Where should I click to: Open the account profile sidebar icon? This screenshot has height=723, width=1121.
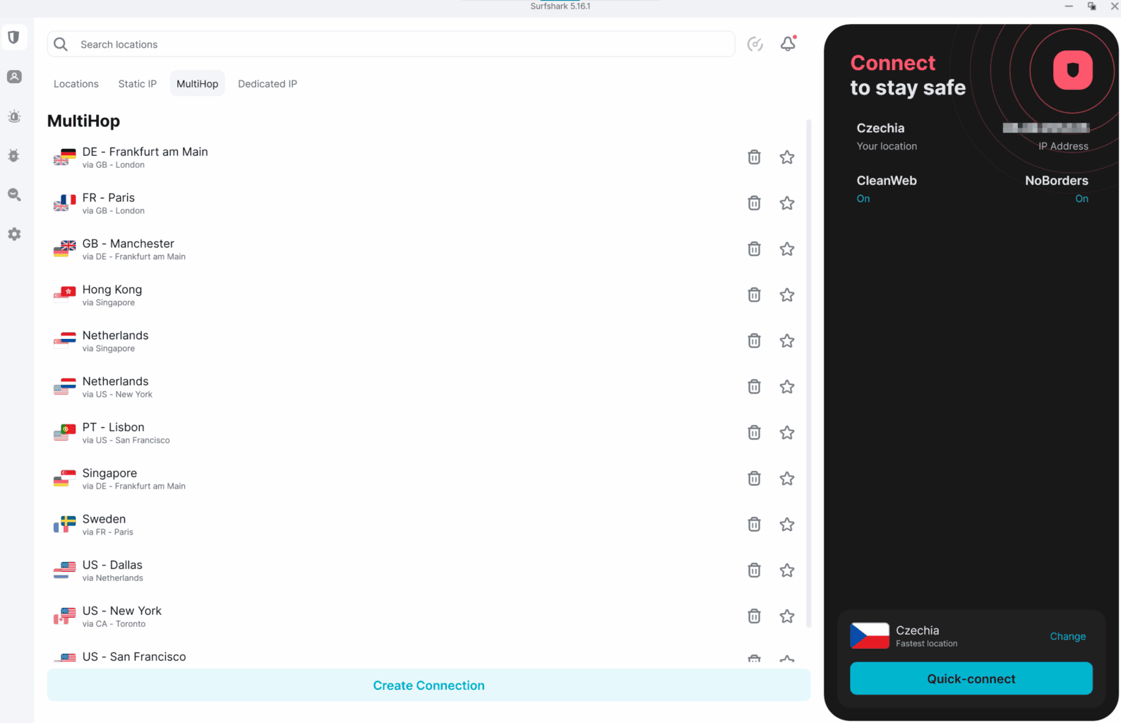[14, 77]
